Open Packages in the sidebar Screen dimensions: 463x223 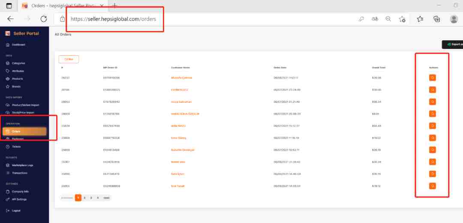click(x=15, y=139)
